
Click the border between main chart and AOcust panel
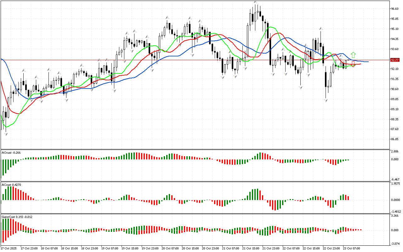point(195,149)
